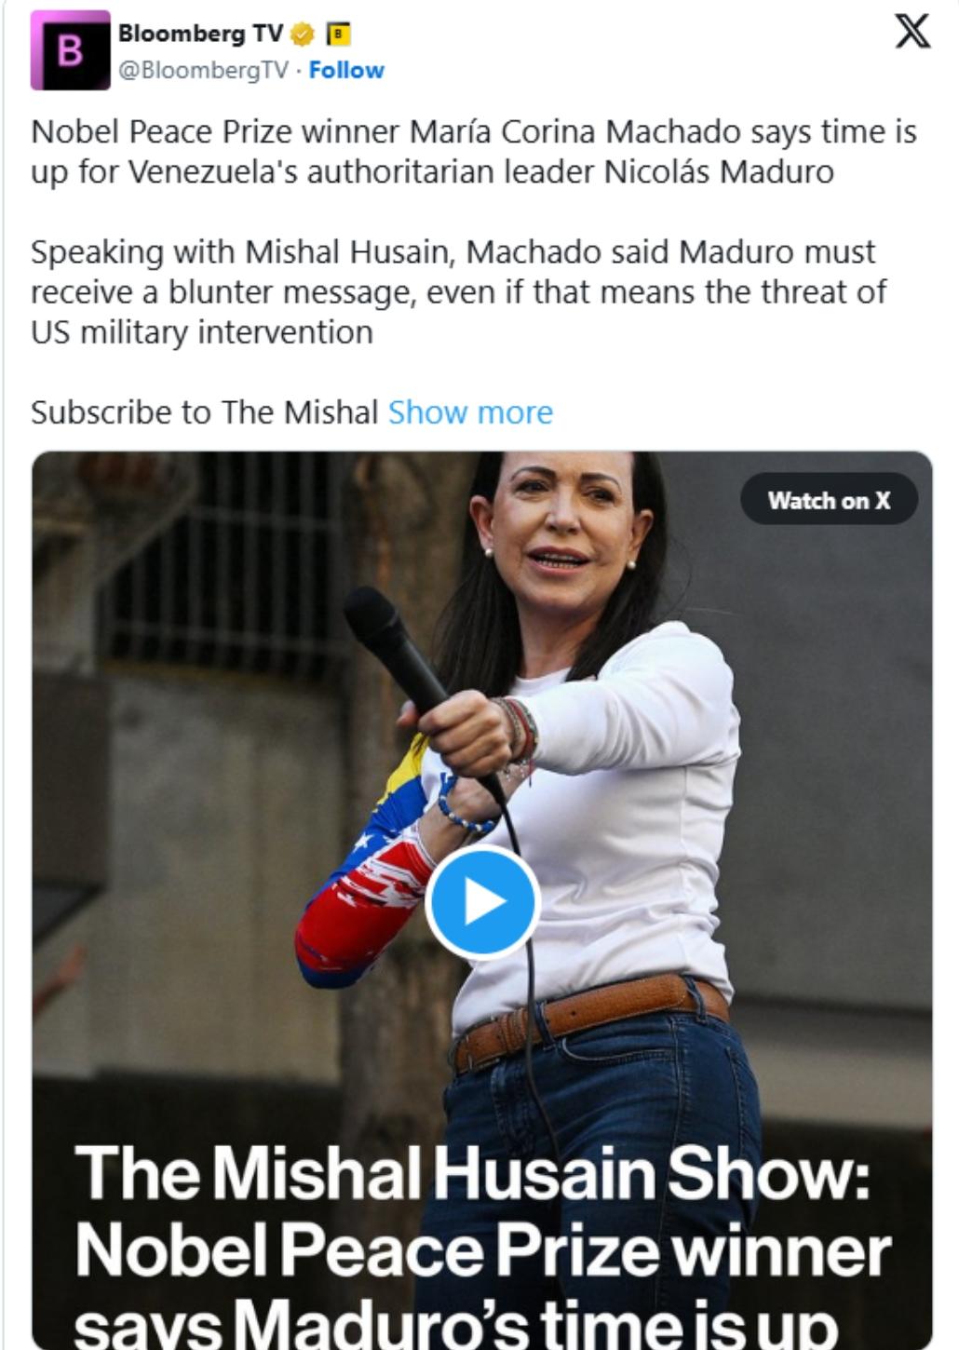Click overlay line 'says Maduro's time is up'
959x1350 pixels.
[x=456, y=1322]
